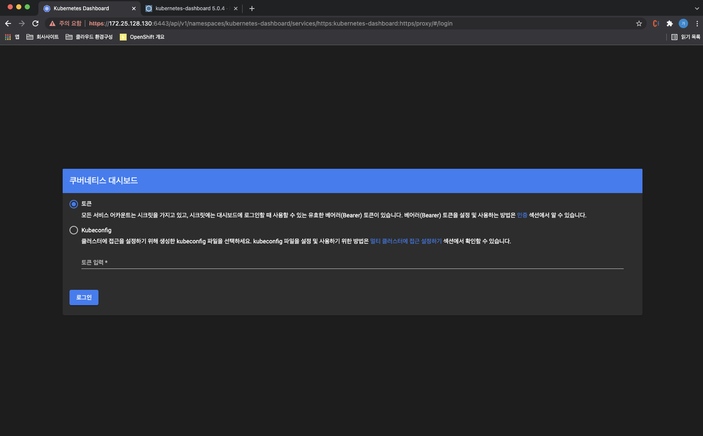
Task: Click the 쿠버네티스 대시보드 header title
Action: point(104,181)
